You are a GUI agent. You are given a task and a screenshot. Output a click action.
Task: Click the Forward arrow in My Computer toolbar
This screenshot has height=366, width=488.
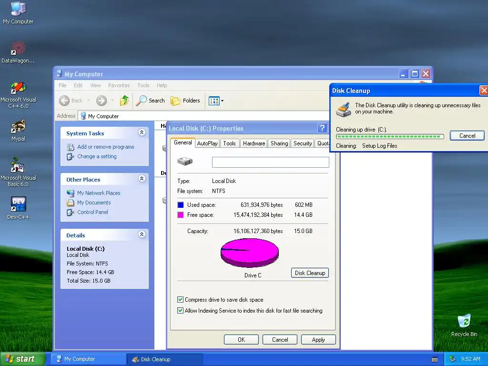(102, 101)
